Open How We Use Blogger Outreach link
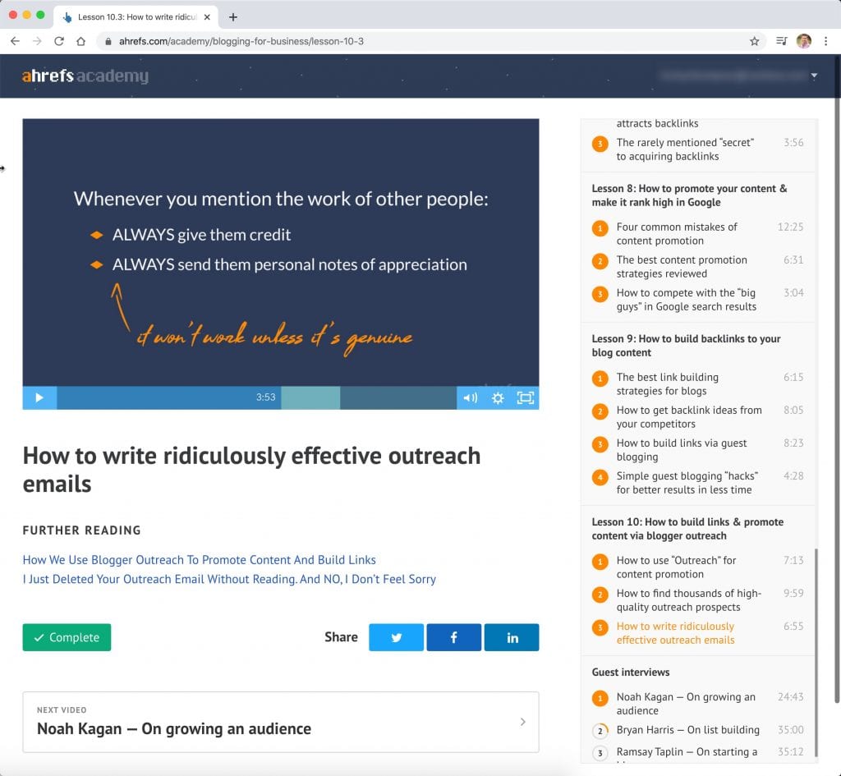This screenshot has width=841, height=776. (199, 559)
